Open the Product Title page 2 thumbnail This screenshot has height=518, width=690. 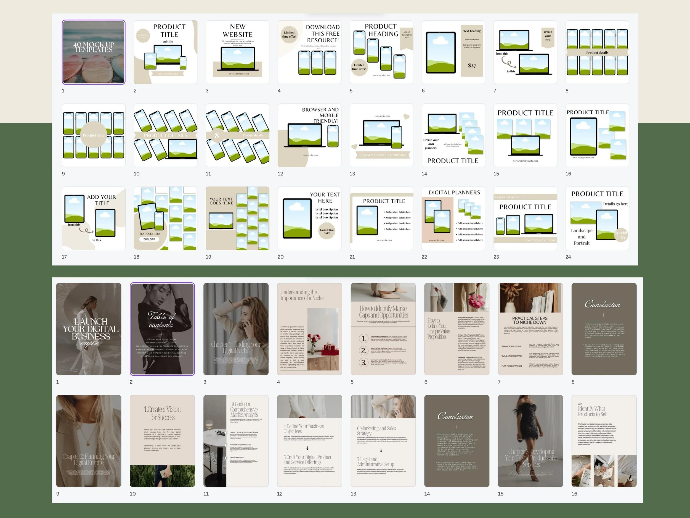click(165, 52)
